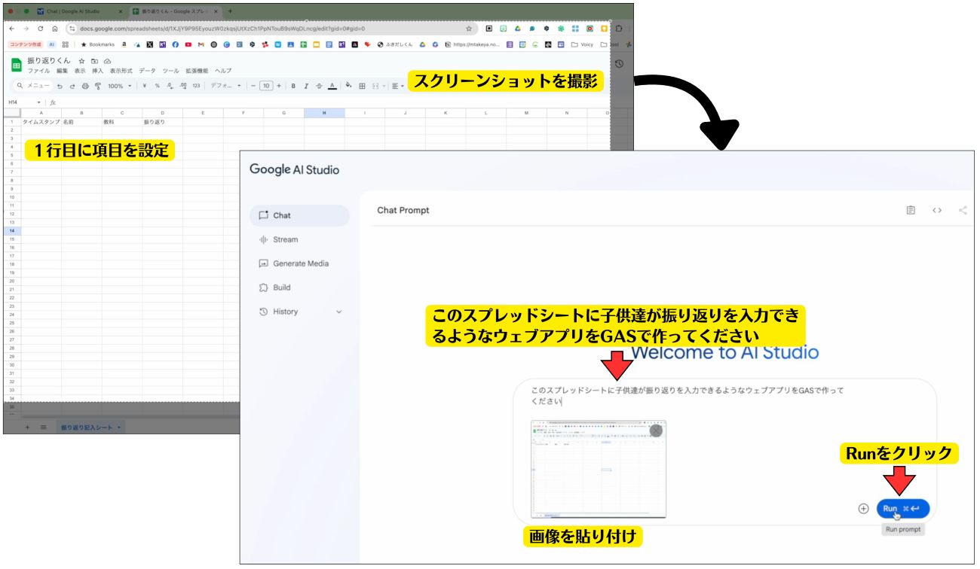Expand the History section chevron
Viewport: 980px width, 569px height.
[x=338, y=312]
